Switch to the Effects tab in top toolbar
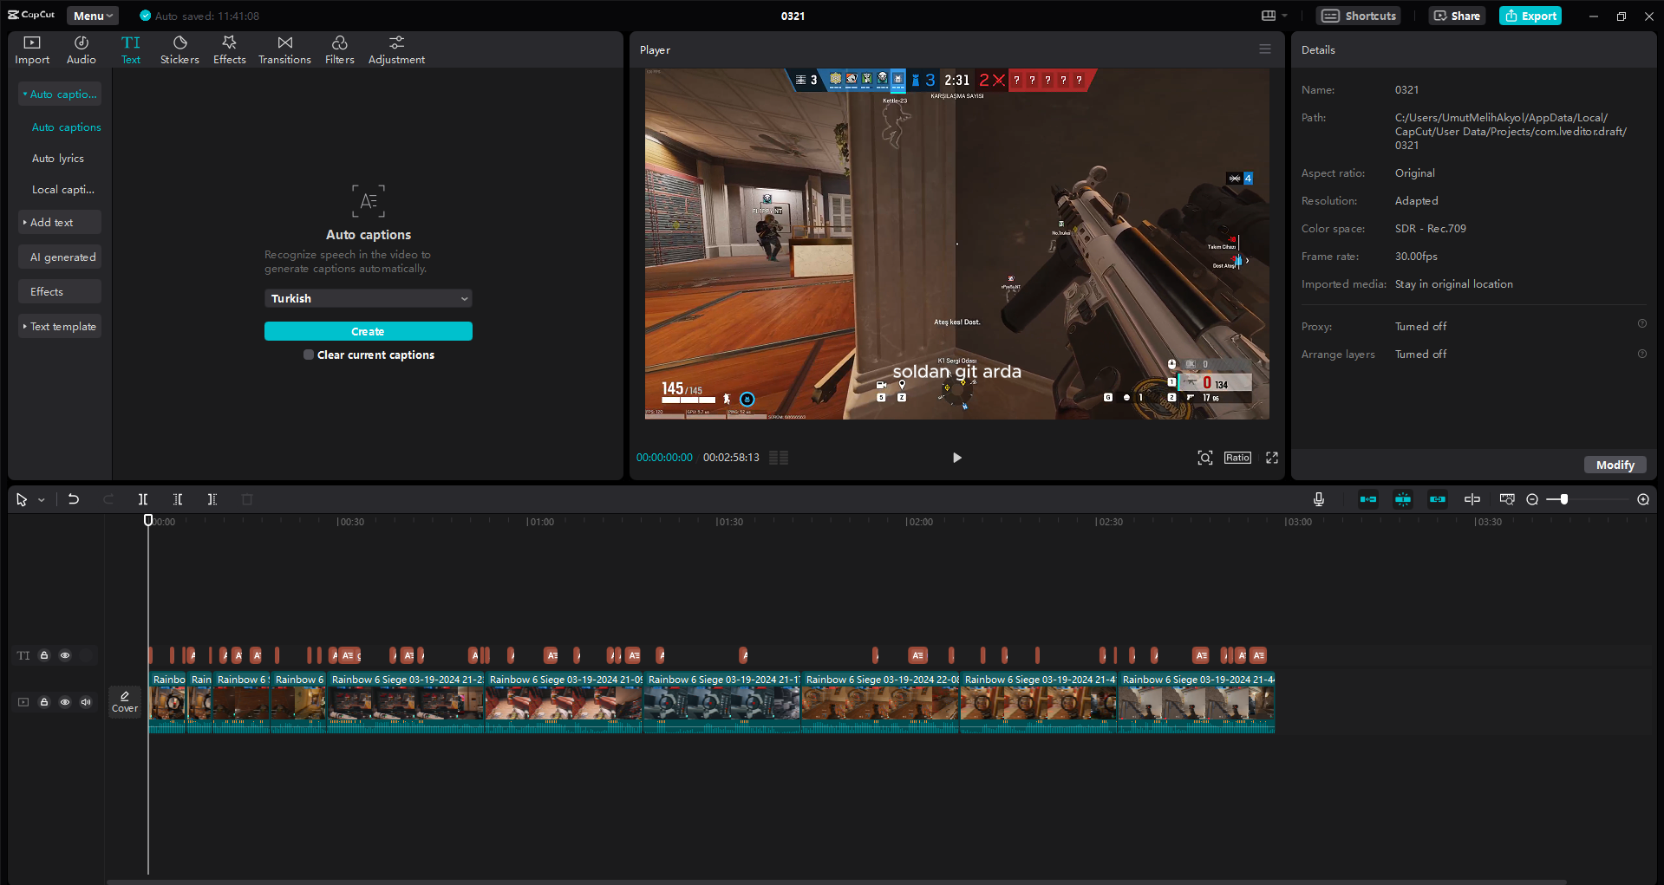 pos(230,50)
